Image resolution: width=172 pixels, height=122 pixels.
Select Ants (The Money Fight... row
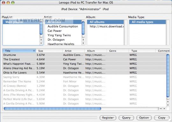click(84, 95)
